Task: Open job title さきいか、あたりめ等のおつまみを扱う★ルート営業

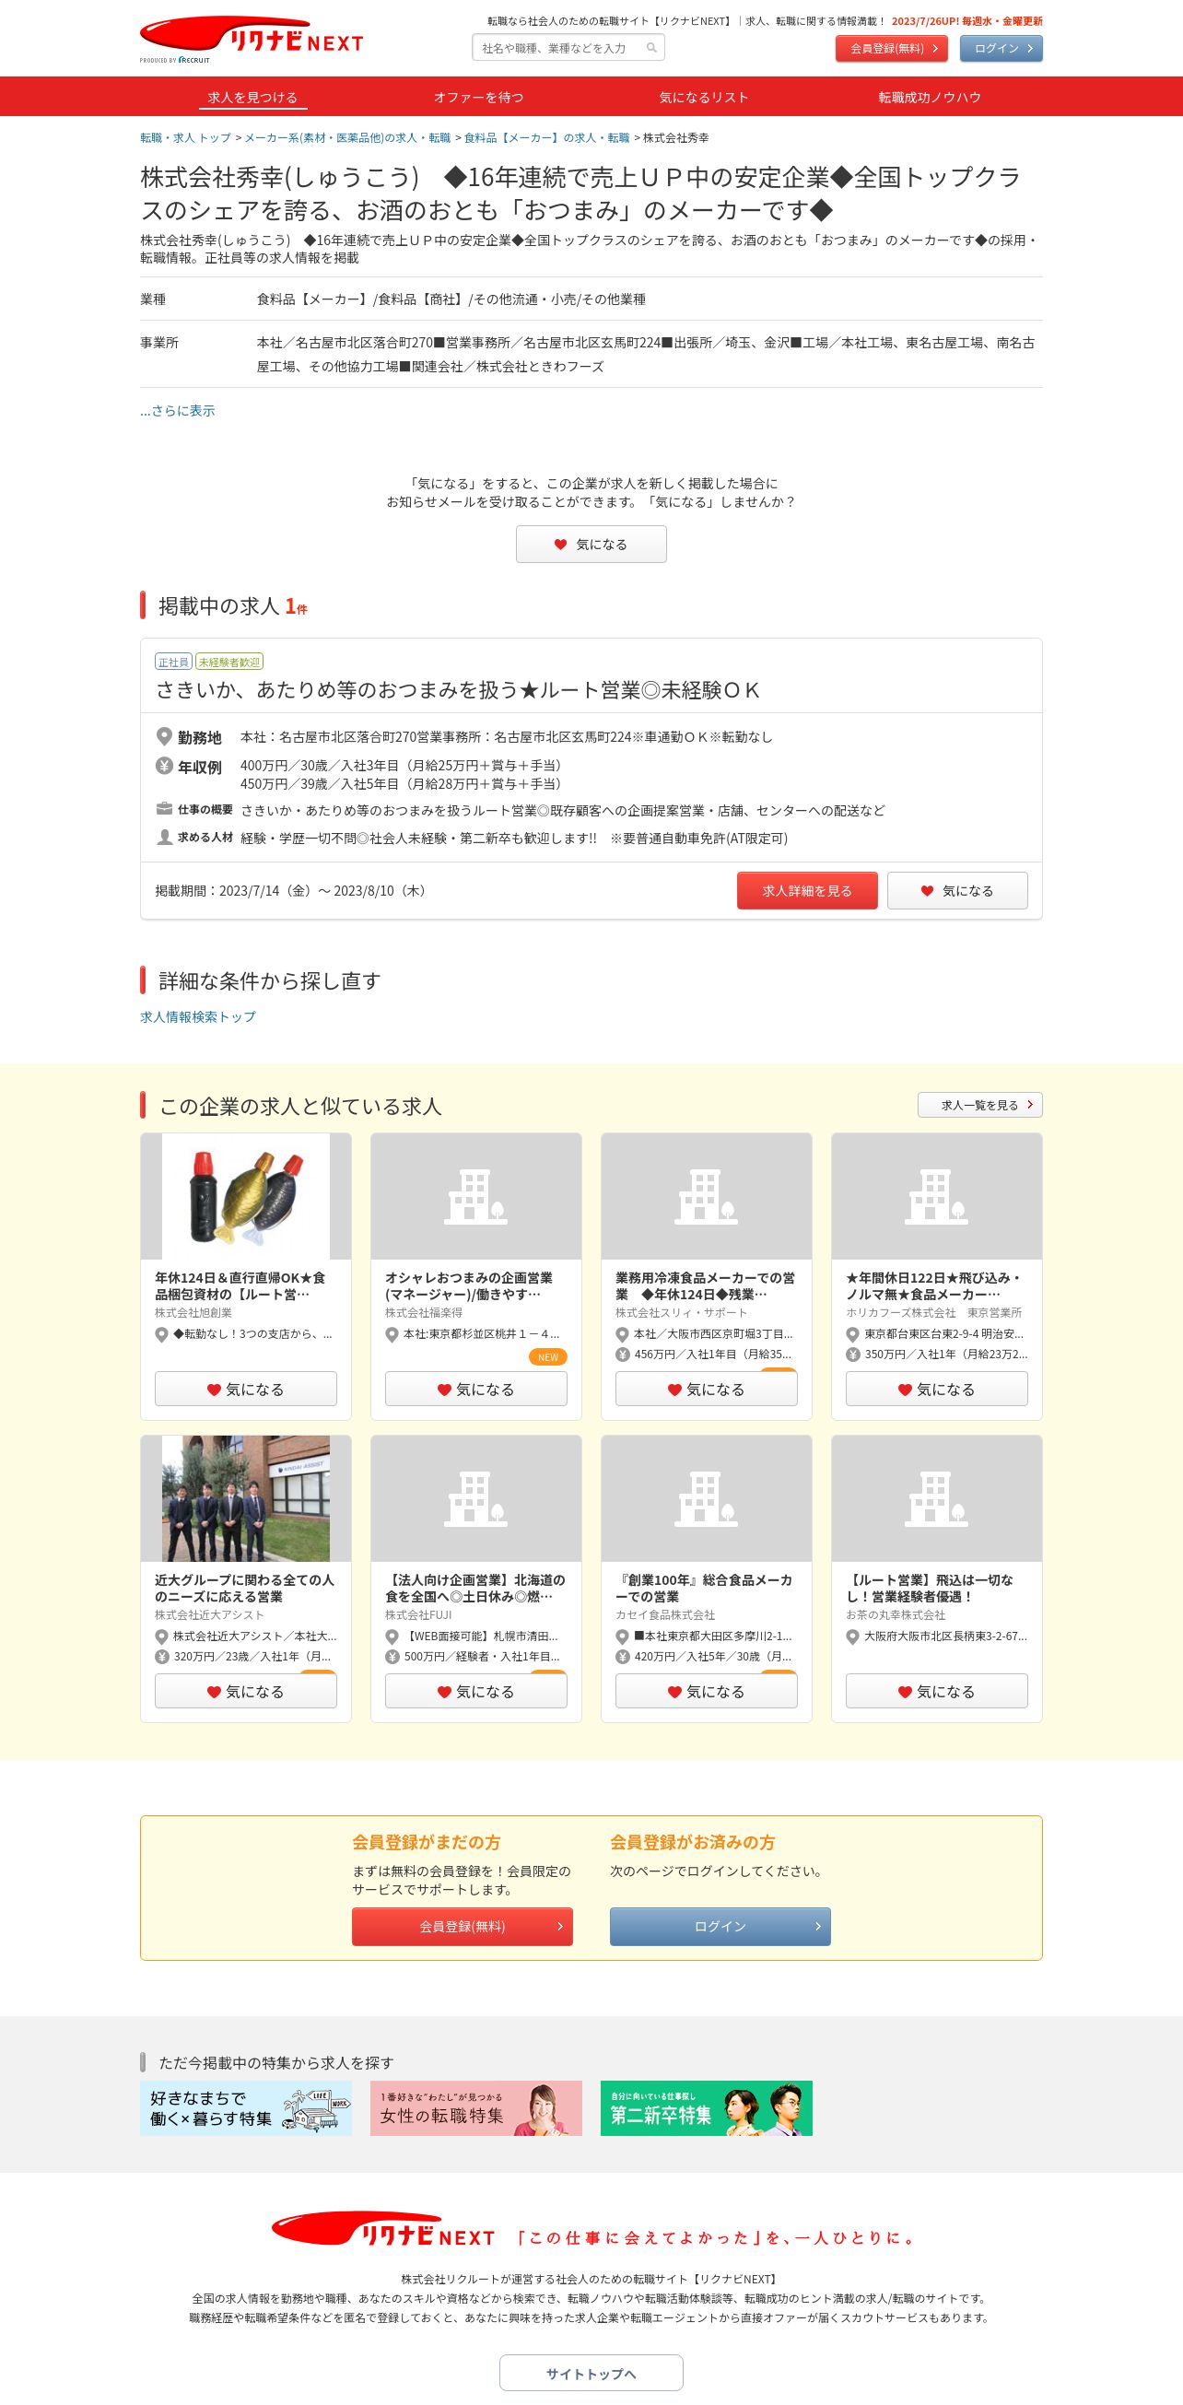Action: [x=458, y=690]
